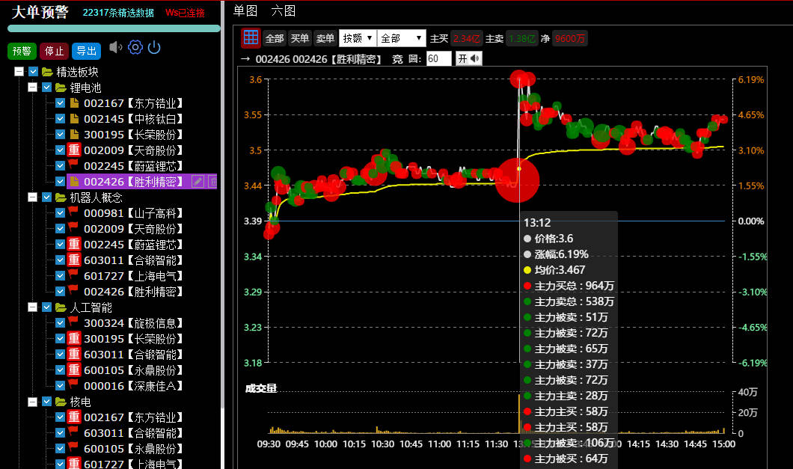Click the 重 badge on 002009 under 锂电池
Image resolution: width=793 pixels, height=469 pixels.
73,150
